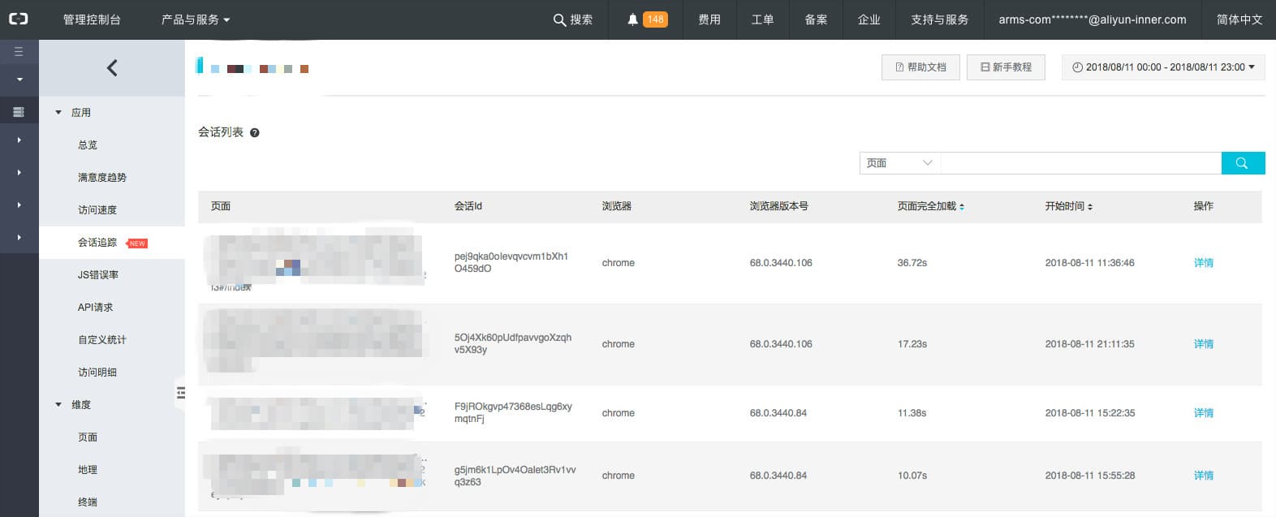Open 详情 for session at 15:55:28
1276x517 pixels.
(x=1204, y=476)
